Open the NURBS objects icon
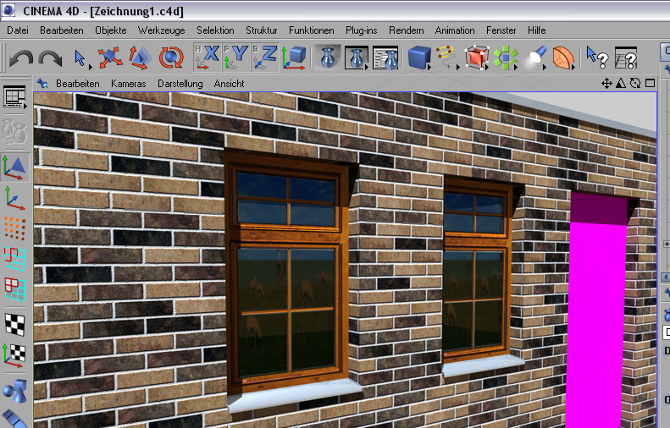Image resolution: width=670 pixels, height=428 pixels. pyautogui.click(x=476, y=58)
